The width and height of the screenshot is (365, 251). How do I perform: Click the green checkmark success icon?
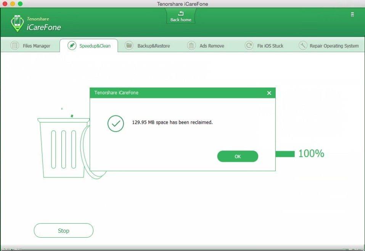[116, 124]
